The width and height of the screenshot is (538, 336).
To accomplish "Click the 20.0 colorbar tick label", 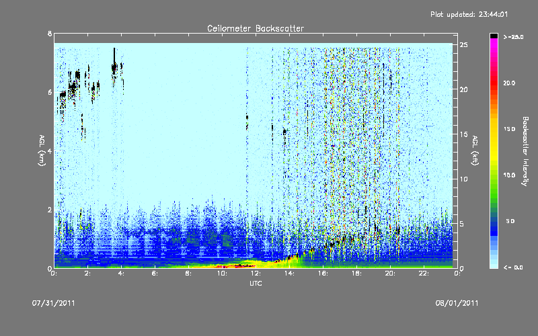I will [509, 83].
